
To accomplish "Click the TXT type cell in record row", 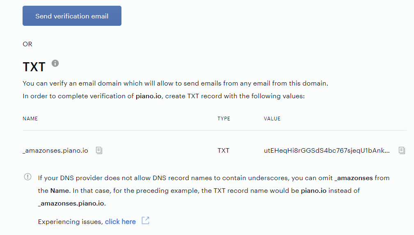I will tap(223, 150).
